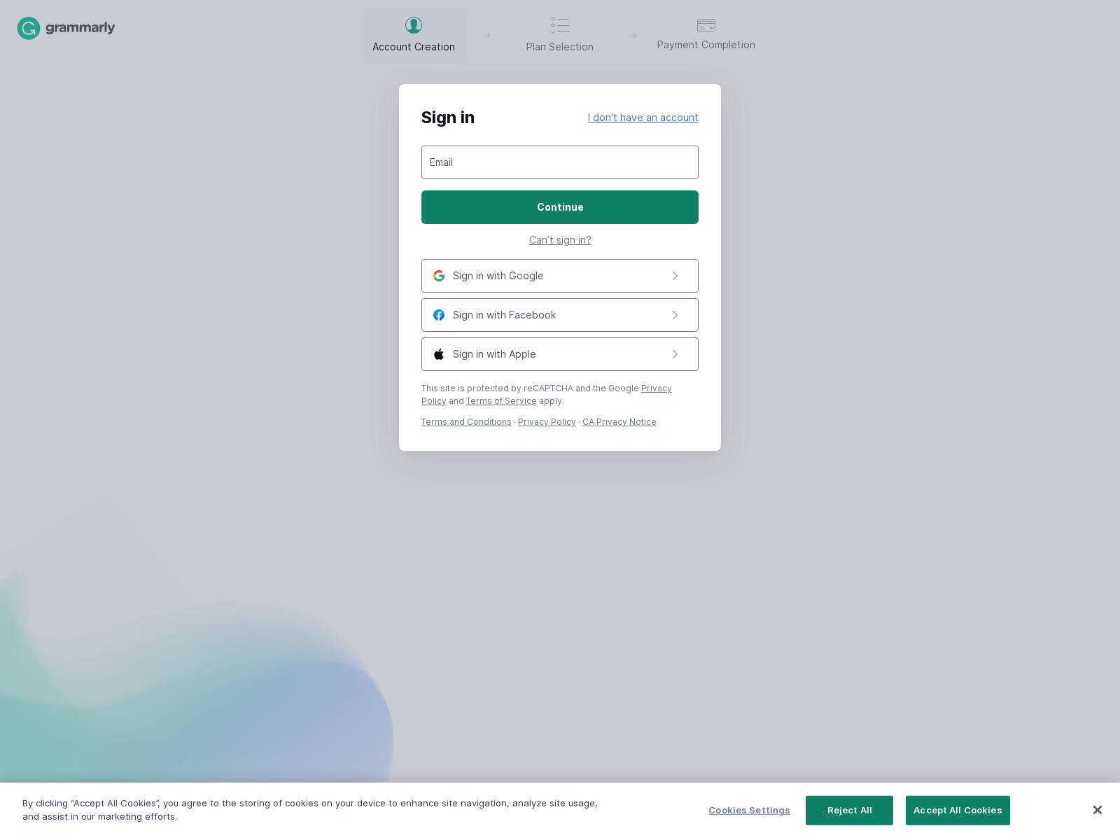
Task: Click the Grammarly logo
Action: click(x=66, y=28)
